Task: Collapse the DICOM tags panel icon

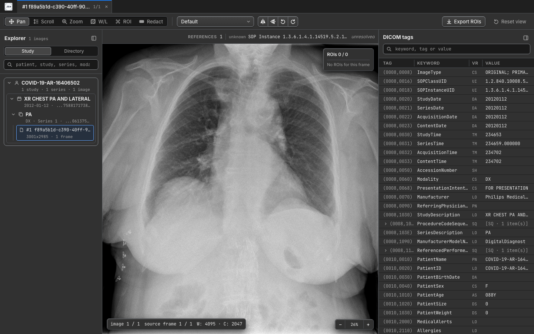Action: pyautogui.click(x=526, y=37)
